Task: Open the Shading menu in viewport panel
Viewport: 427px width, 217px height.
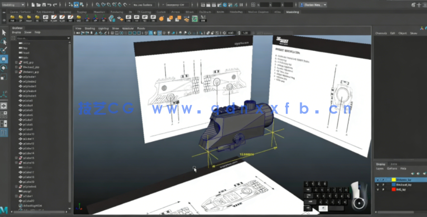Action: pos(90,28)
